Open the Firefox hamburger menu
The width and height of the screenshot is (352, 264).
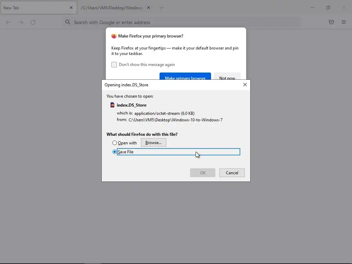point(344,22)
